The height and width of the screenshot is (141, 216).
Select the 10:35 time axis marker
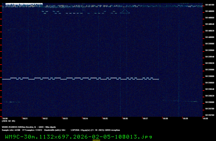click(105, 118)
